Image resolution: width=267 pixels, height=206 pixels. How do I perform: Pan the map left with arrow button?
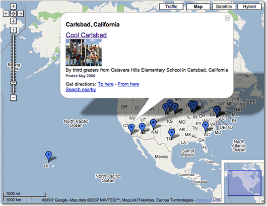tap(6, 14)
